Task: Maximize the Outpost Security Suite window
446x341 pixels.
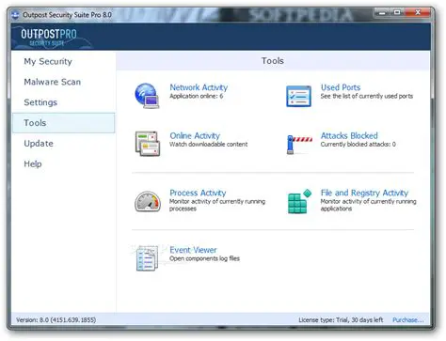Action: tap(397, 13)
